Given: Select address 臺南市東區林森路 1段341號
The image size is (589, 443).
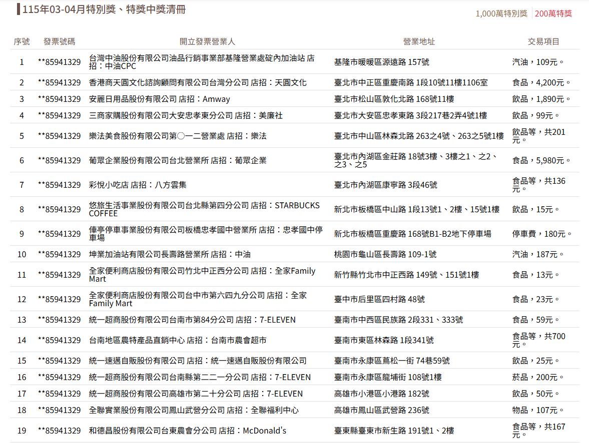Looking at the screenshot, I should click(384, 340).
